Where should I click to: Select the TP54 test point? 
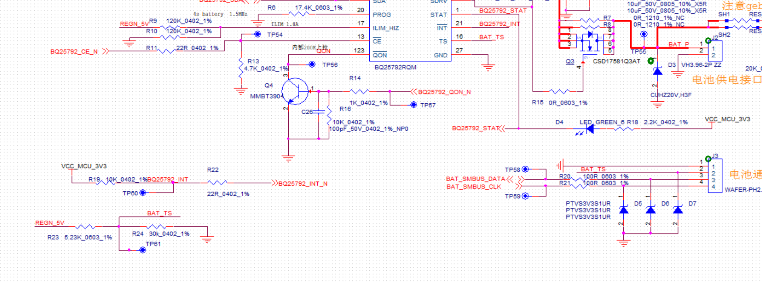(258, 34)
